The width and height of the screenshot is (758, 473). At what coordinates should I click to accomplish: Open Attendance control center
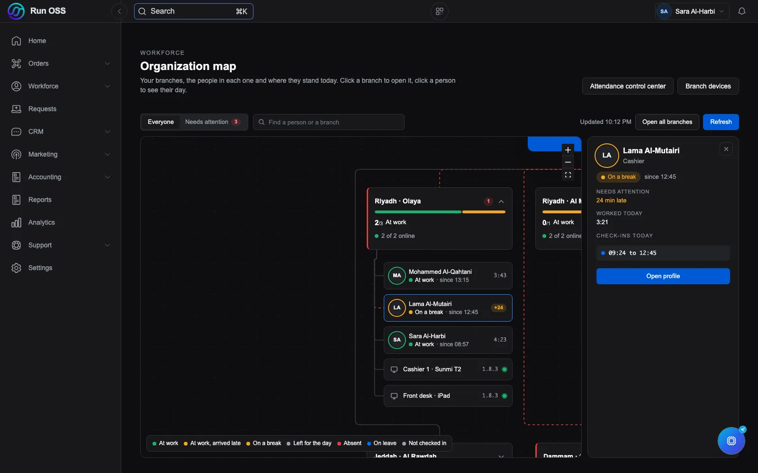(628, 86)
